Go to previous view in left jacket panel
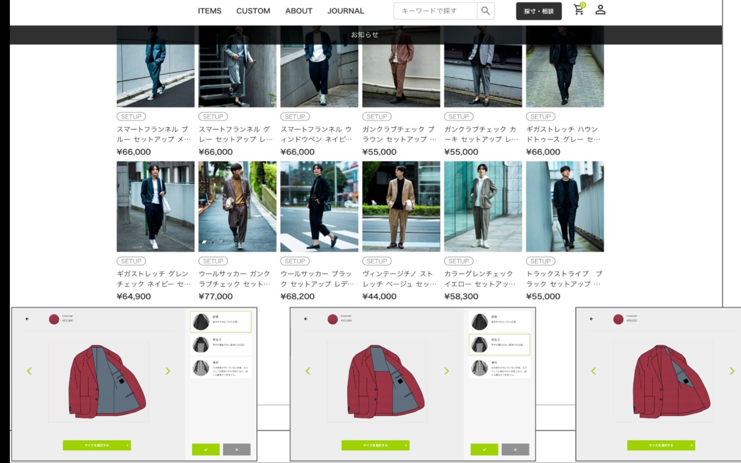 [x=29, y=371]
